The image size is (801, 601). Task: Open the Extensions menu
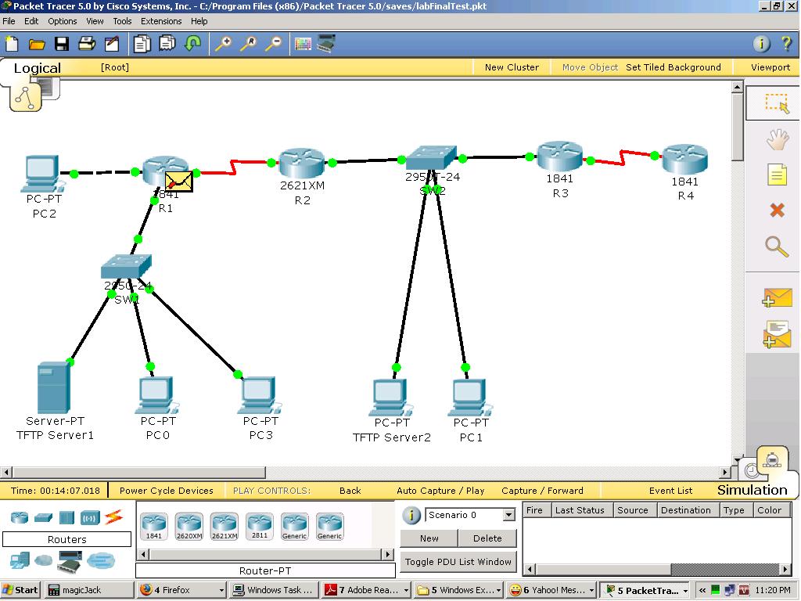coord(161,21)
